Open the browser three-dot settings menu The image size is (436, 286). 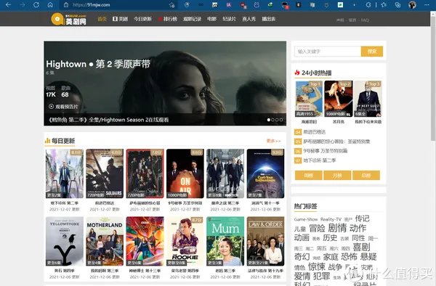[x=427, y=5]
